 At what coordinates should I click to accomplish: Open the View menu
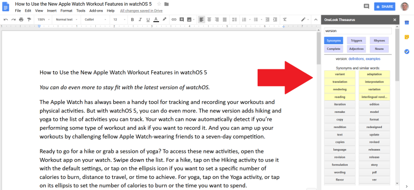[39, 11]
